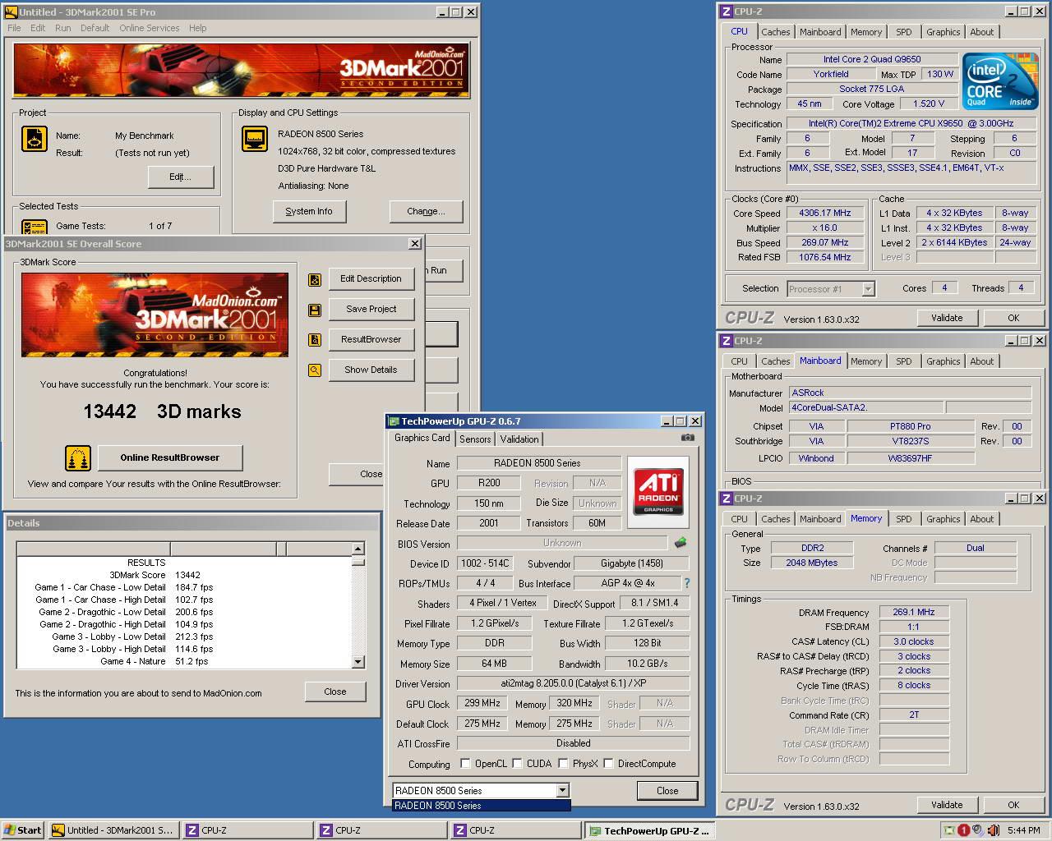
Task: Click the Show Details button
Action: click(x=371, y=370)
